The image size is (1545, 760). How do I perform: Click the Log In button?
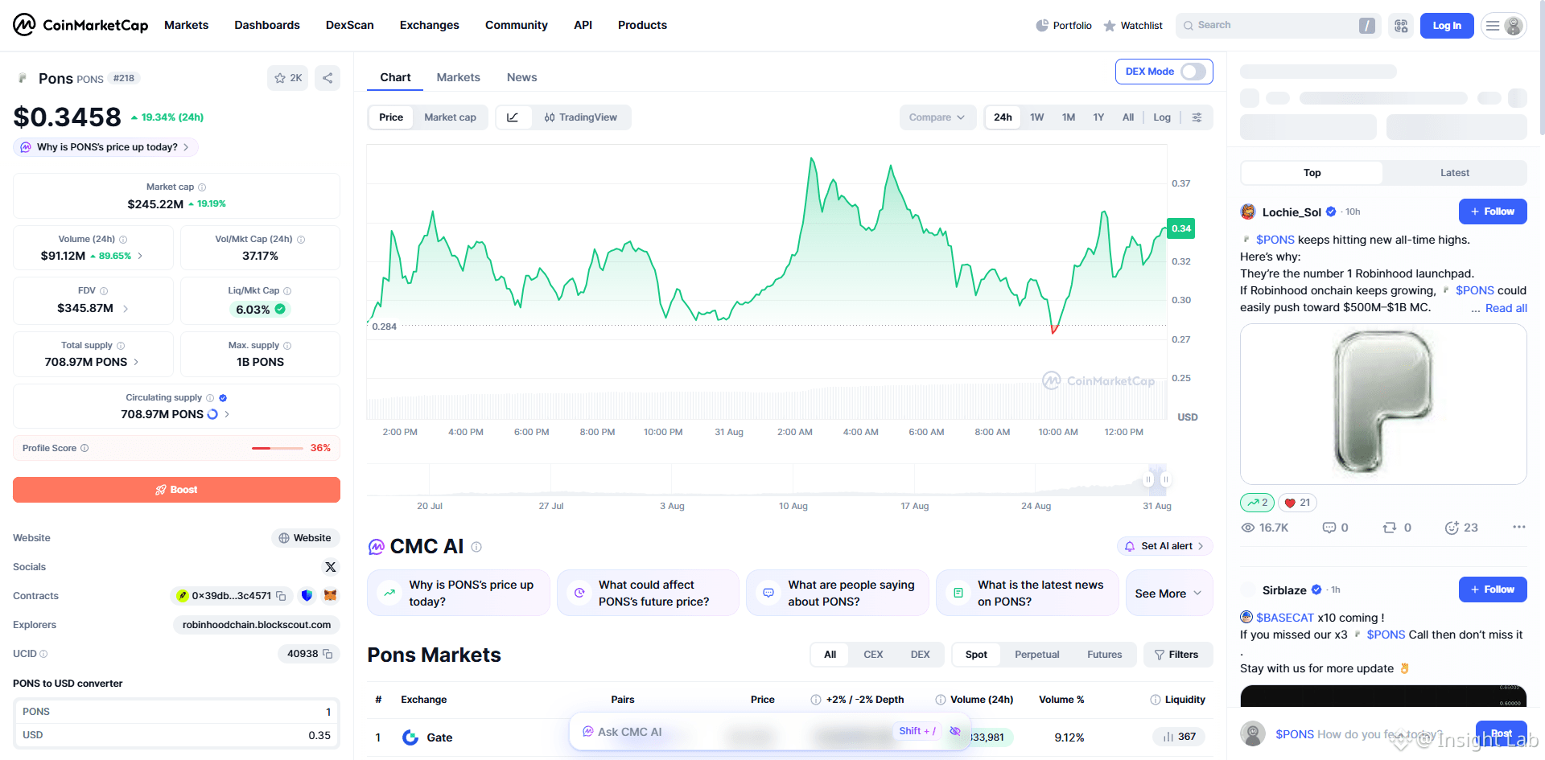tap(1447, 26)
